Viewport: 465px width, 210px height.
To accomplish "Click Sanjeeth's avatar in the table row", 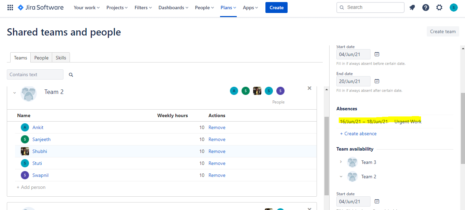I will pyautogui.click(x=25, y=139).
